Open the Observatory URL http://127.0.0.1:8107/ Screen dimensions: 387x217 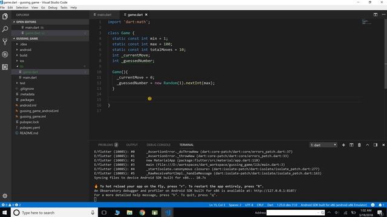275,190
